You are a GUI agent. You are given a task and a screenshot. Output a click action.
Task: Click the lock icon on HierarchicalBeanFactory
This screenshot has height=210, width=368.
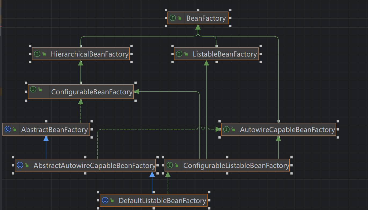(44, 54)
